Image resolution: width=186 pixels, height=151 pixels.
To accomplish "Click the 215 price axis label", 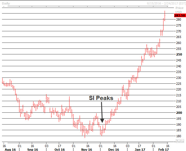I will [x=178, y=95].
